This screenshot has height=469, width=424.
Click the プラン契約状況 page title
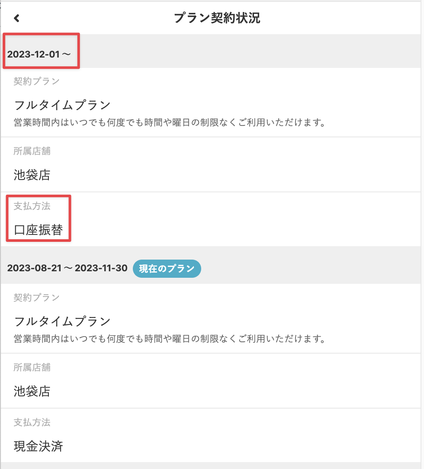217,18
